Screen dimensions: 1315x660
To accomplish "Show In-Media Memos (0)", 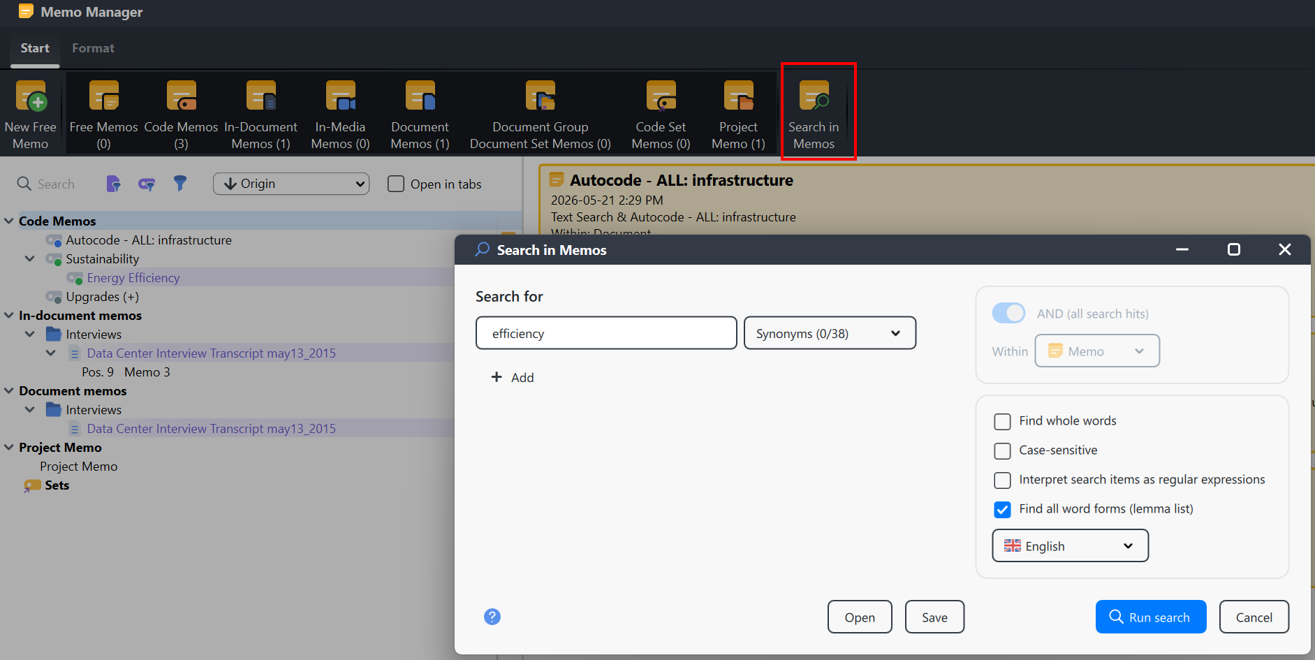I will coord(340,115).
